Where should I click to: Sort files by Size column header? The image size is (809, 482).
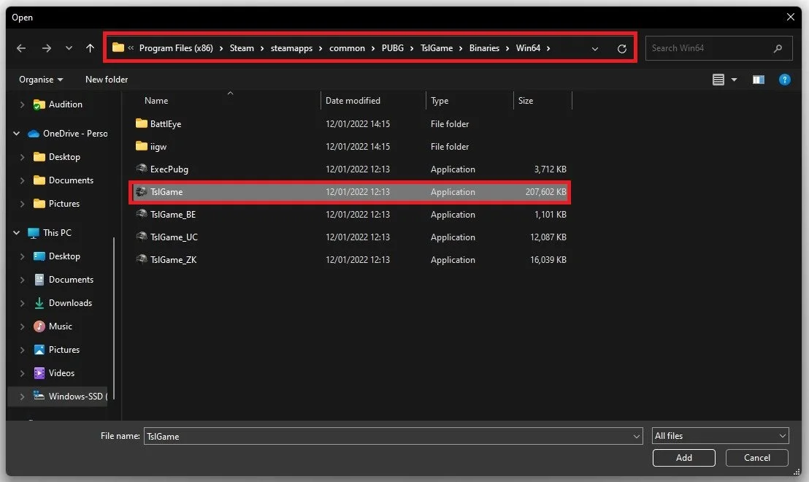pyautogui.click(x=526, y=101)
